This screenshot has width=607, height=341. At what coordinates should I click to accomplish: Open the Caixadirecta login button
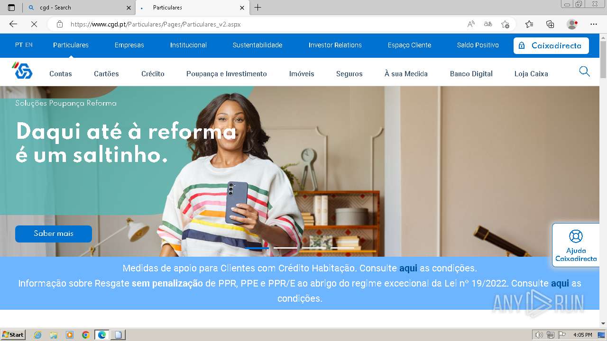pos(551,45)
